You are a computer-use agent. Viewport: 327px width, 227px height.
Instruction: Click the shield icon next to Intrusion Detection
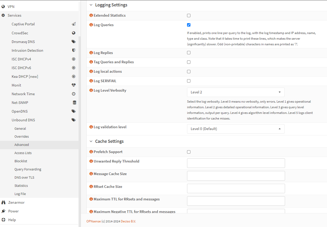tap(74, 50)
